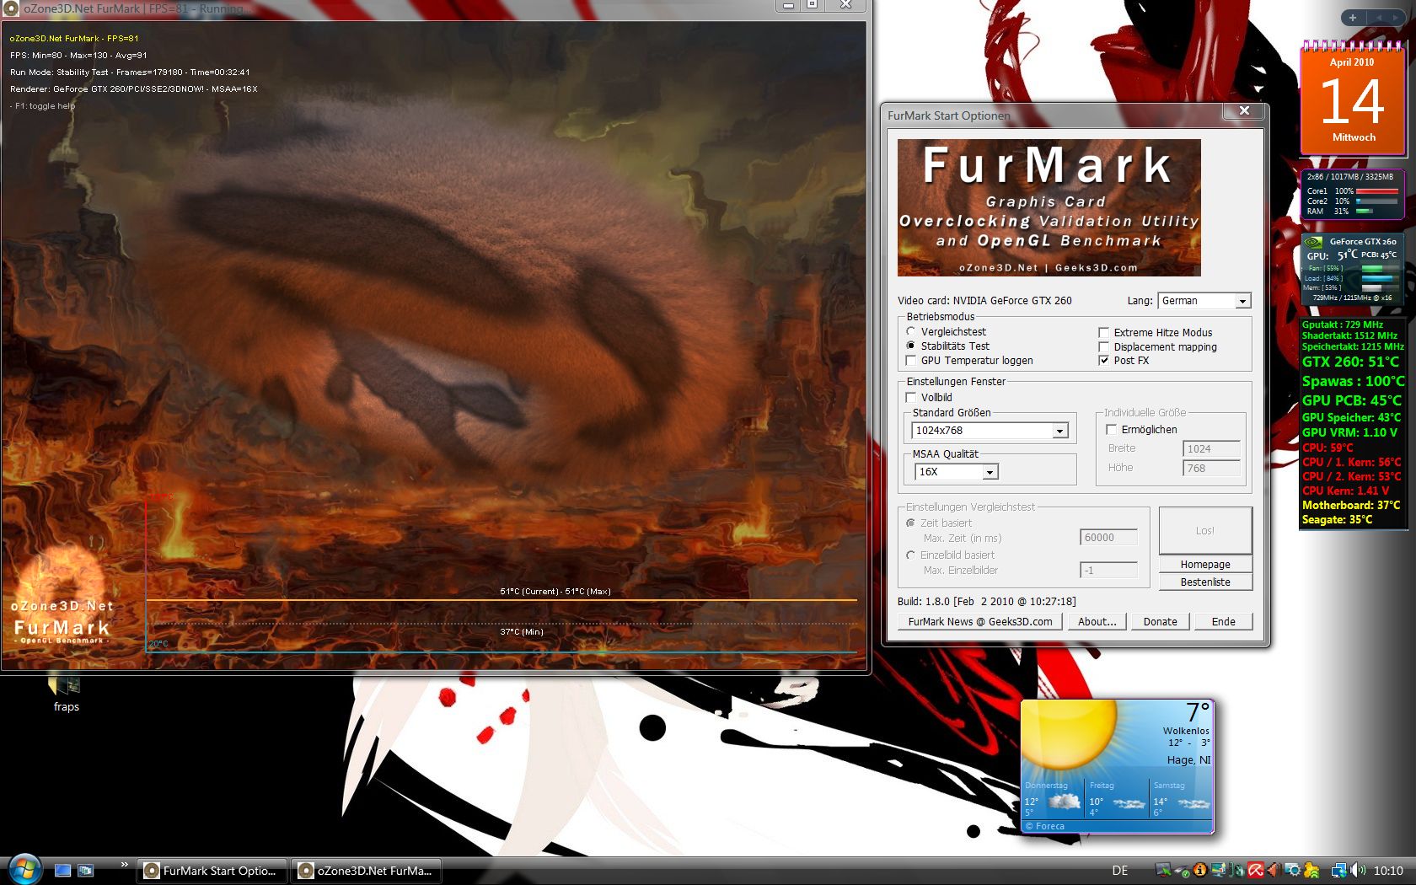Open the April 14 calendar gadget
The height and width of the screenshot is (885, 1416).
(x=1353, y=99)
